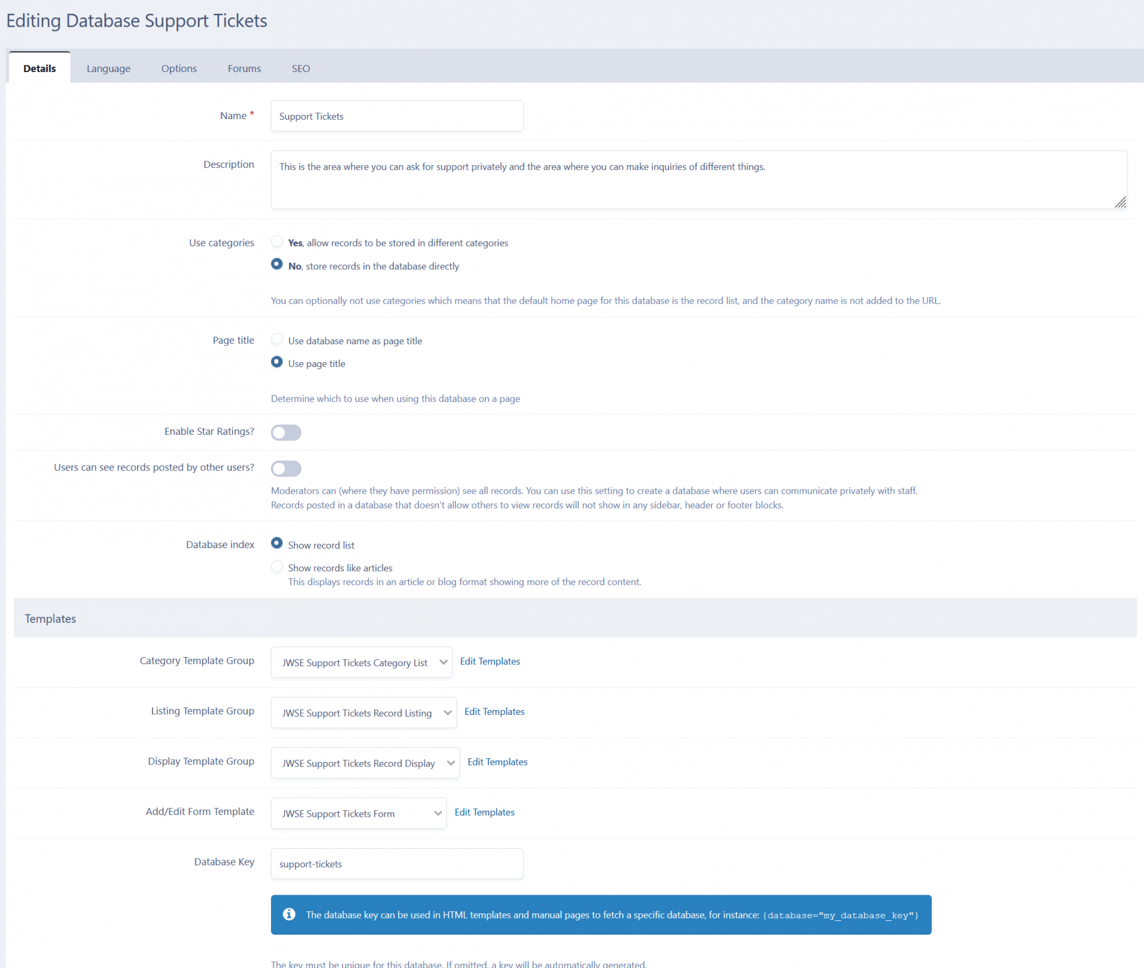1144x968 pixels.
Task: Click the 'Enable Star Ratings?' label
Action: click(x=209, y=431)
